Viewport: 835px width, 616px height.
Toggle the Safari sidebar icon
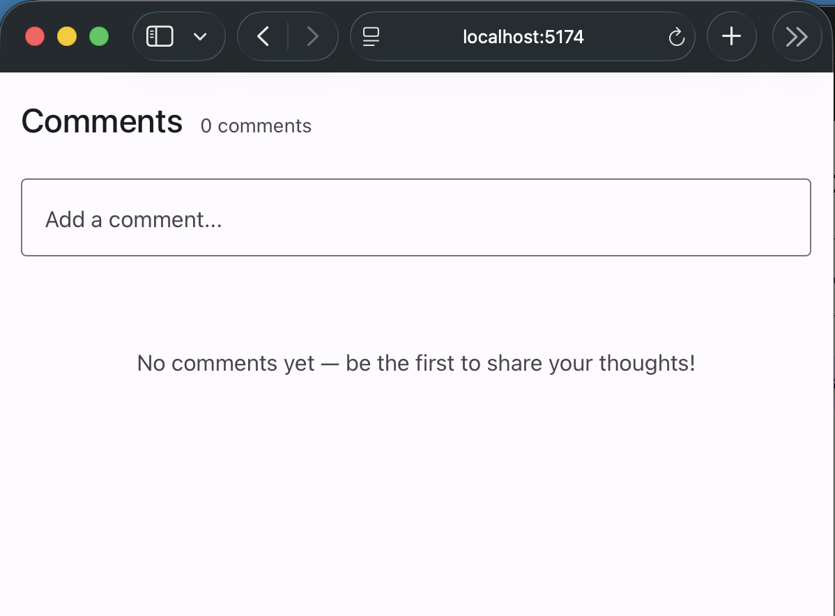160,36
